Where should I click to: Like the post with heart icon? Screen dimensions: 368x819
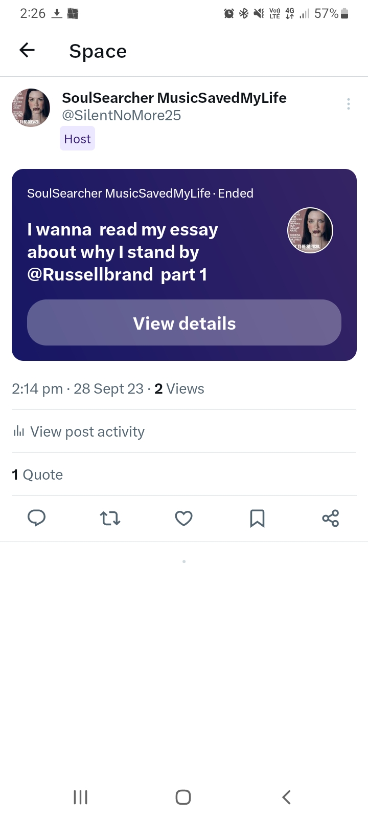[x=183, y=519]
